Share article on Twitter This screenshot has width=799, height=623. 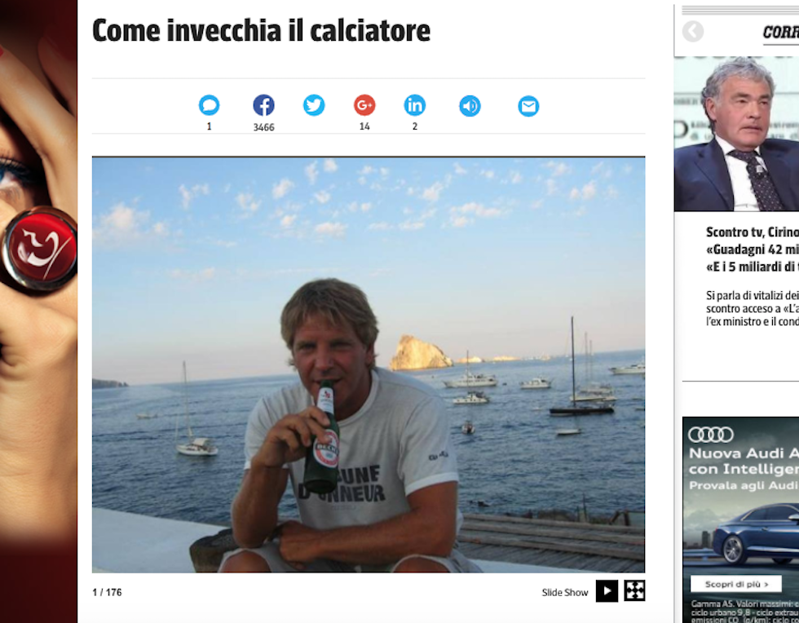pyautogui.click(x=314, y=105)
